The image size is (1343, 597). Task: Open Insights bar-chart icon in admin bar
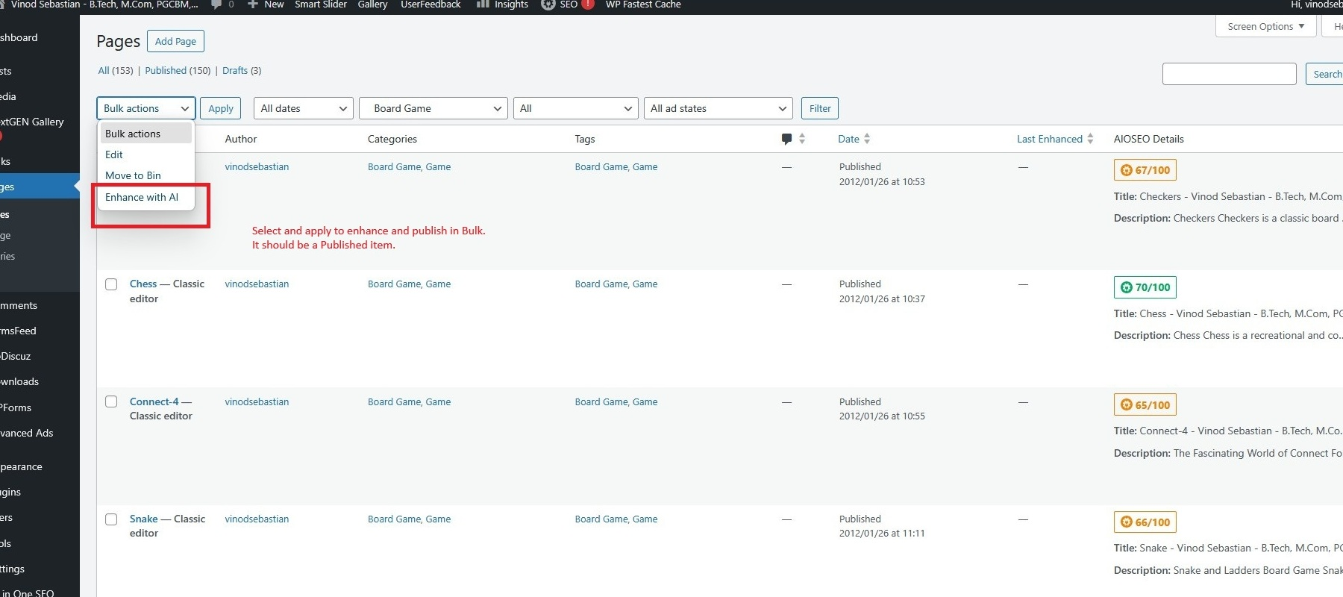pos(483,4)
